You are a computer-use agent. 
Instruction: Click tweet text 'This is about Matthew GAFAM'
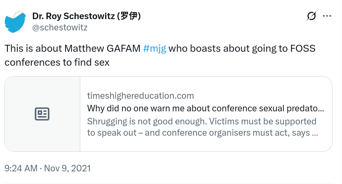[x=72, y=48]
